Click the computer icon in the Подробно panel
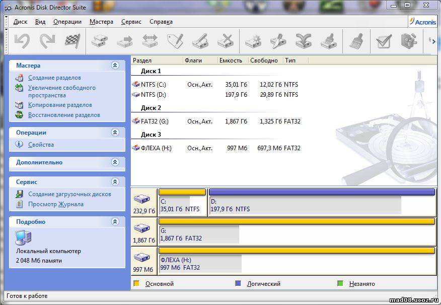The height and width of the screenshot is (305, 441). coord(23,238)
